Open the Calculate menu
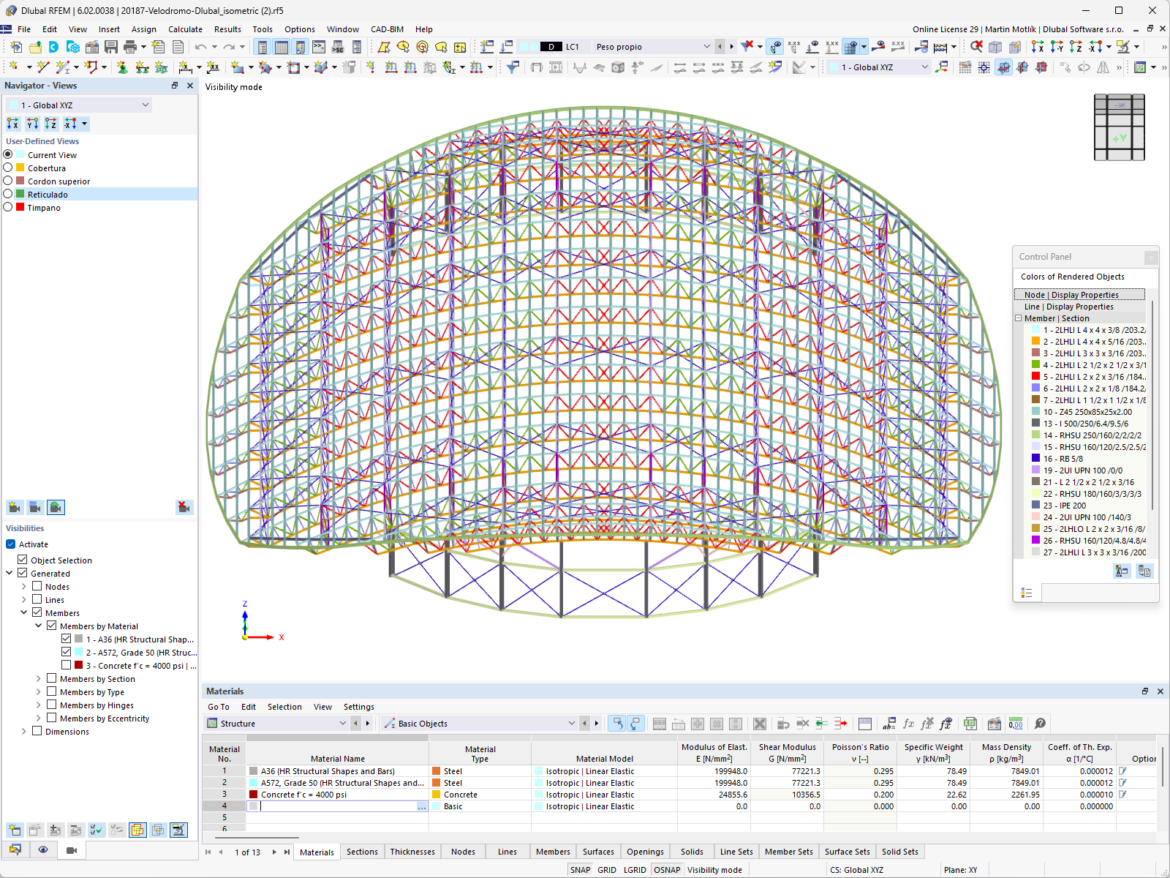 pos(185,29)
